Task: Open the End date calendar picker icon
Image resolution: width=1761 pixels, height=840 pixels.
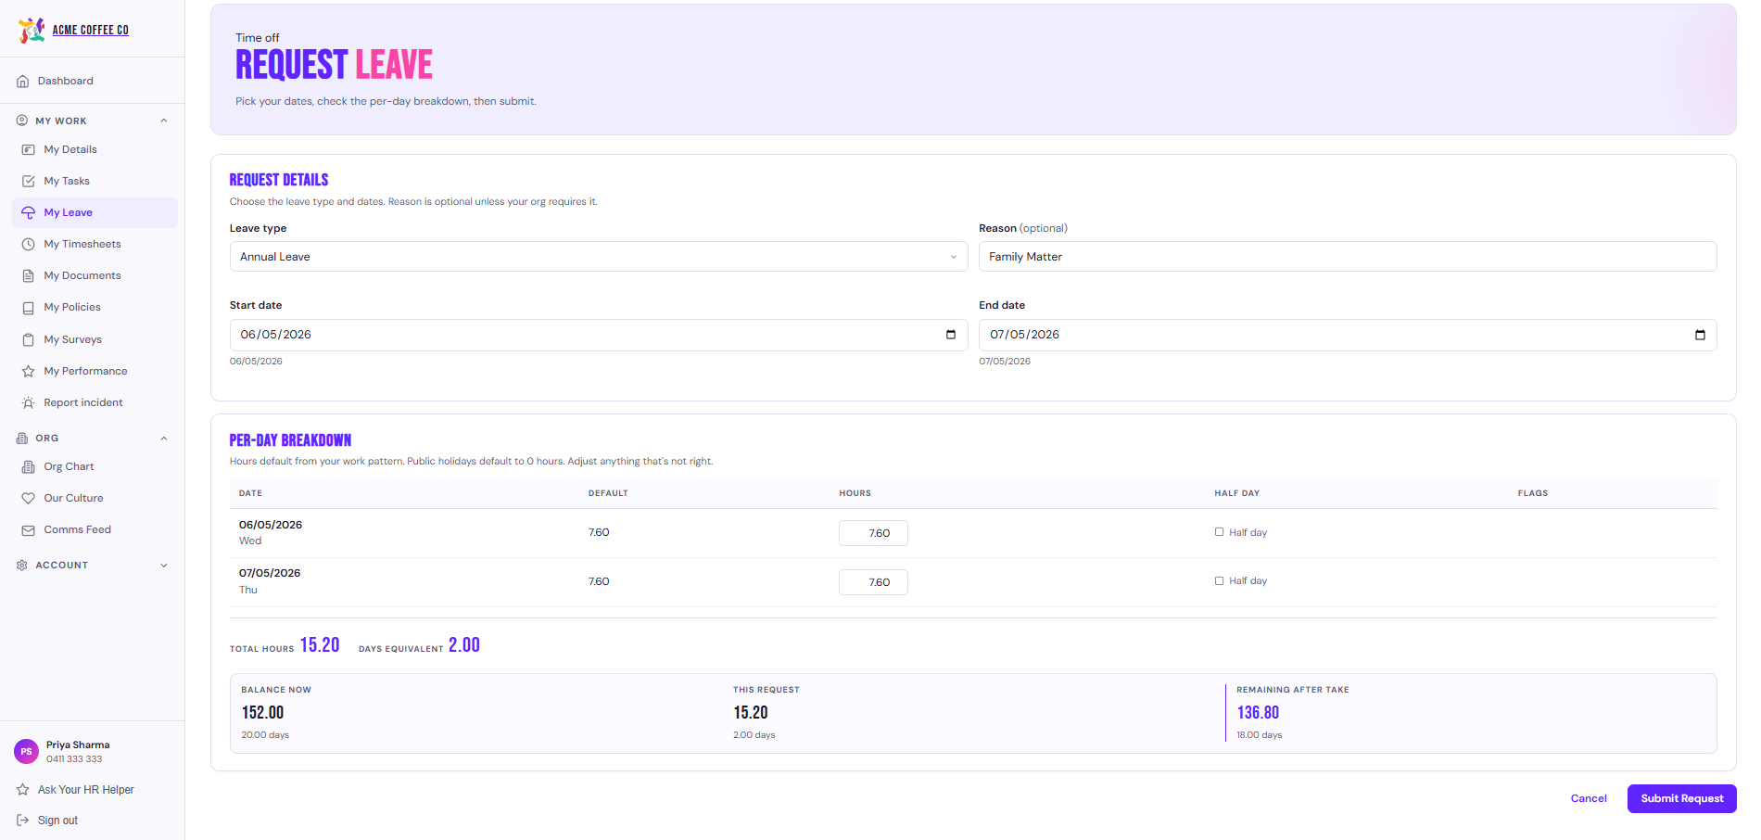Action: (x=1700, y=335)
